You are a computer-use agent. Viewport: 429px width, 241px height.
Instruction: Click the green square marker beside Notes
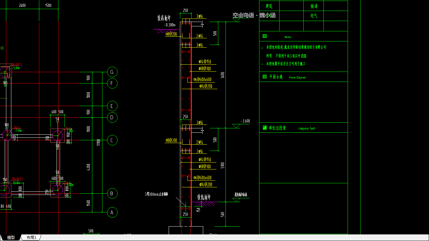(264, 36)
